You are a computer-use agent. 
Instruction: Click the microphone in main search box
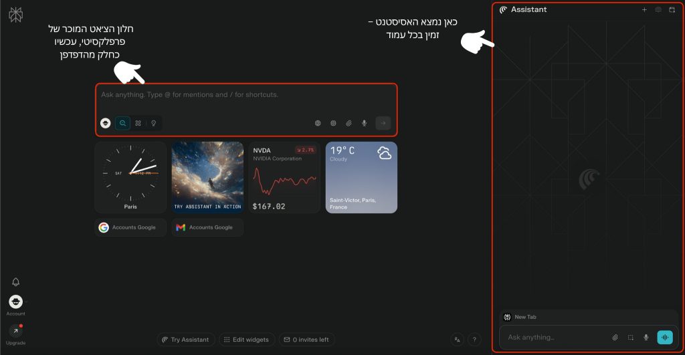pos(365,123)
